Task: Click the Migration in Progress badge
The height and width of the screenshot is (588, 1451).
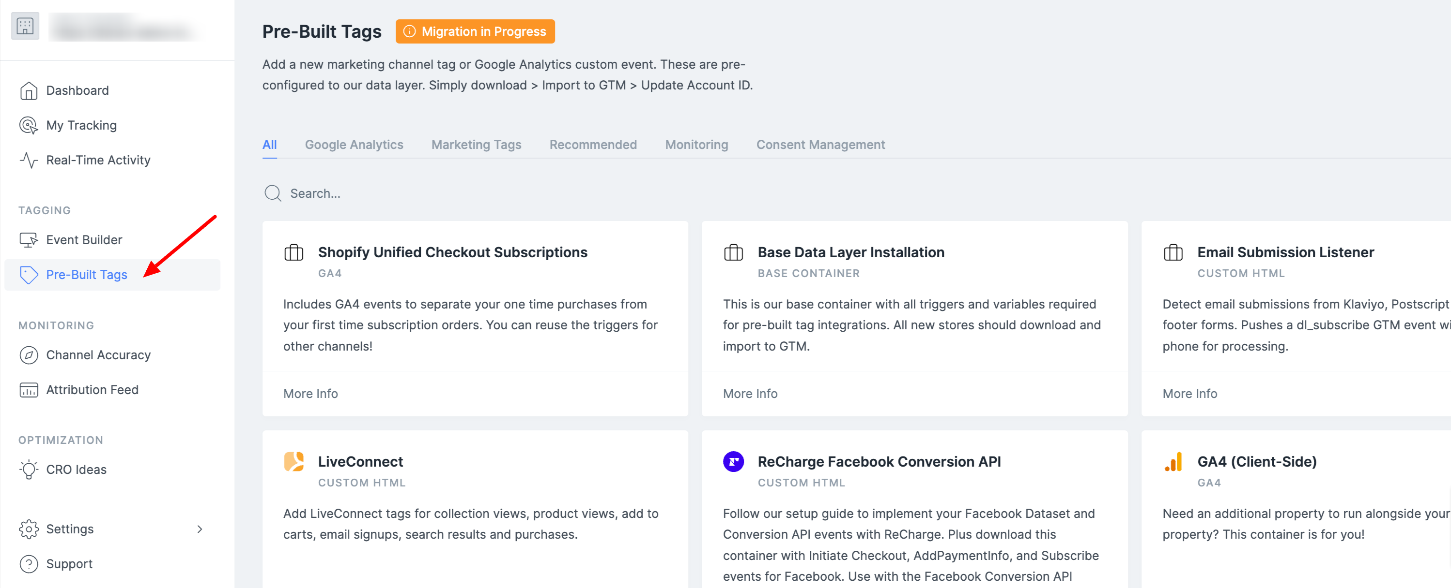Action: tap(475, 31)
